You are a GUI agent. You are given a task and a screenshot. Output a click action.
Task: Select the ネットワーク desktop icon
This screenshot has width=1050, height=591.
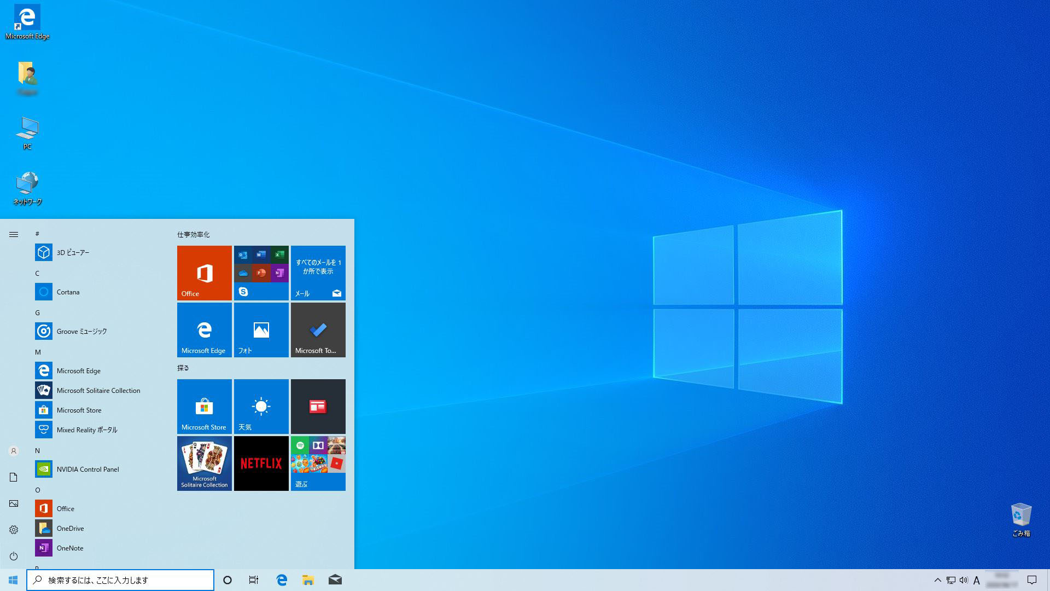(27, 188)
